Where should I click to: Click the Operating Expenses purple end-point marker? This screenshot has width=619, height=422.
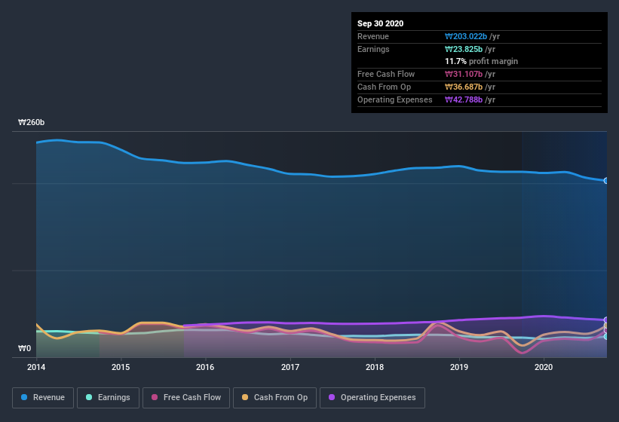[x=606, y=320]
